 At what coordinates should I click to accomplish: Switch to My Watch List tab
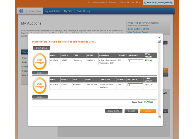[52, 11]
